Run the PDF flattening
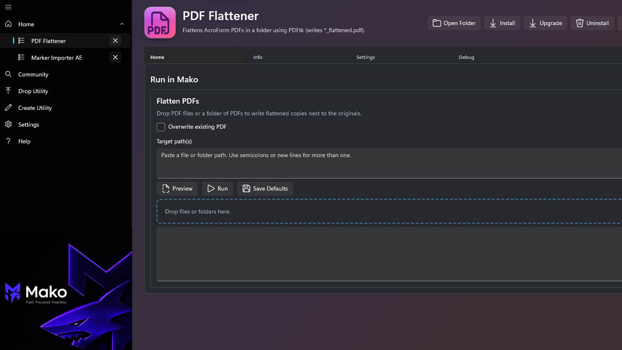622x350 pixels. tap(218, 189)
